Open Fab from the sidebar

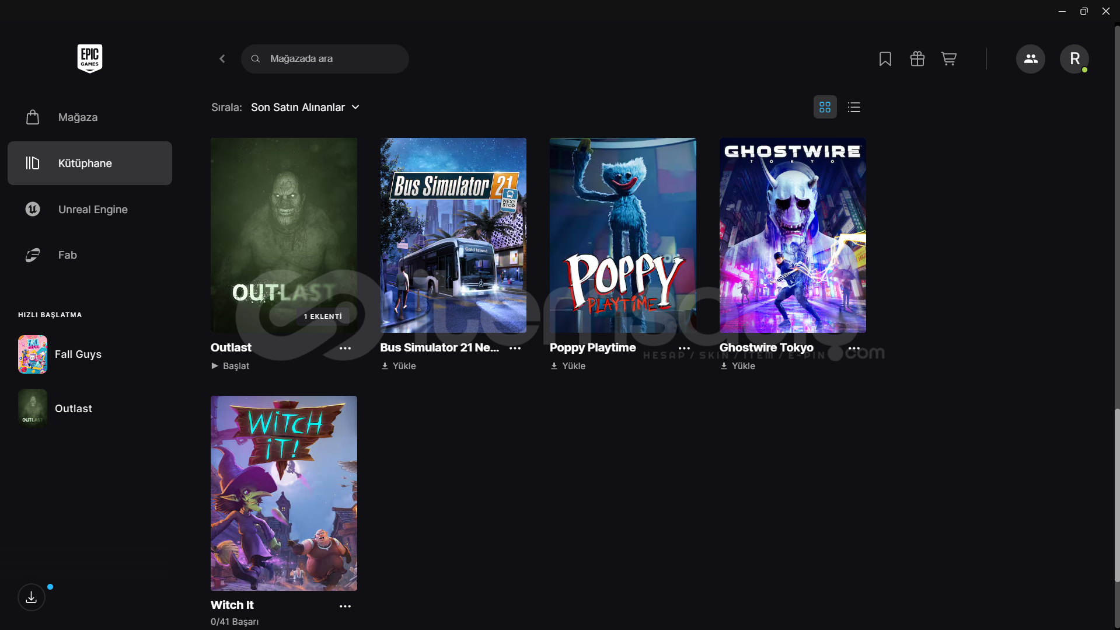pyautogui.click(x=90, y=255)
